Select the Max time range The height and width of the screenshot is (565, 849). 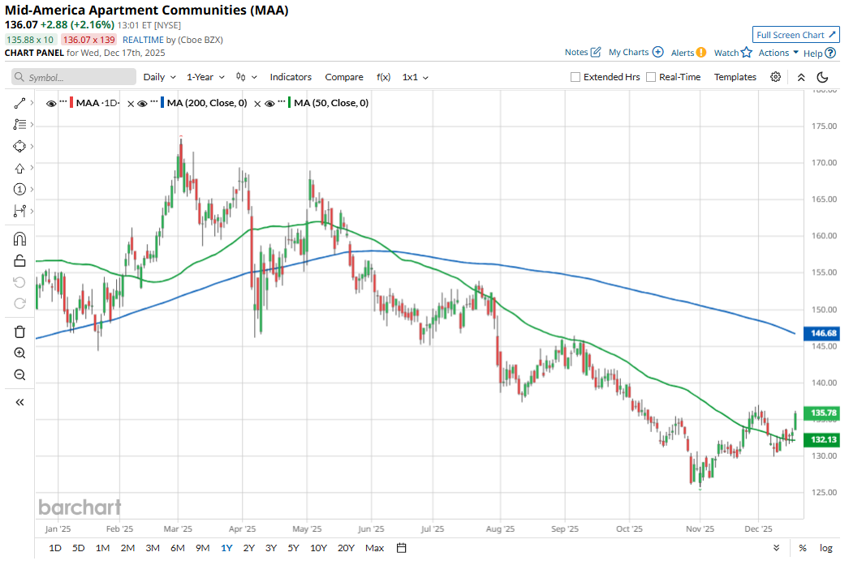[375, 548]
